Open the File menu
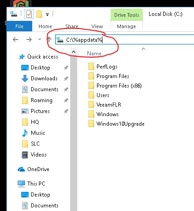194x211 pixels. pyautogui.click(x=19, y=26)
